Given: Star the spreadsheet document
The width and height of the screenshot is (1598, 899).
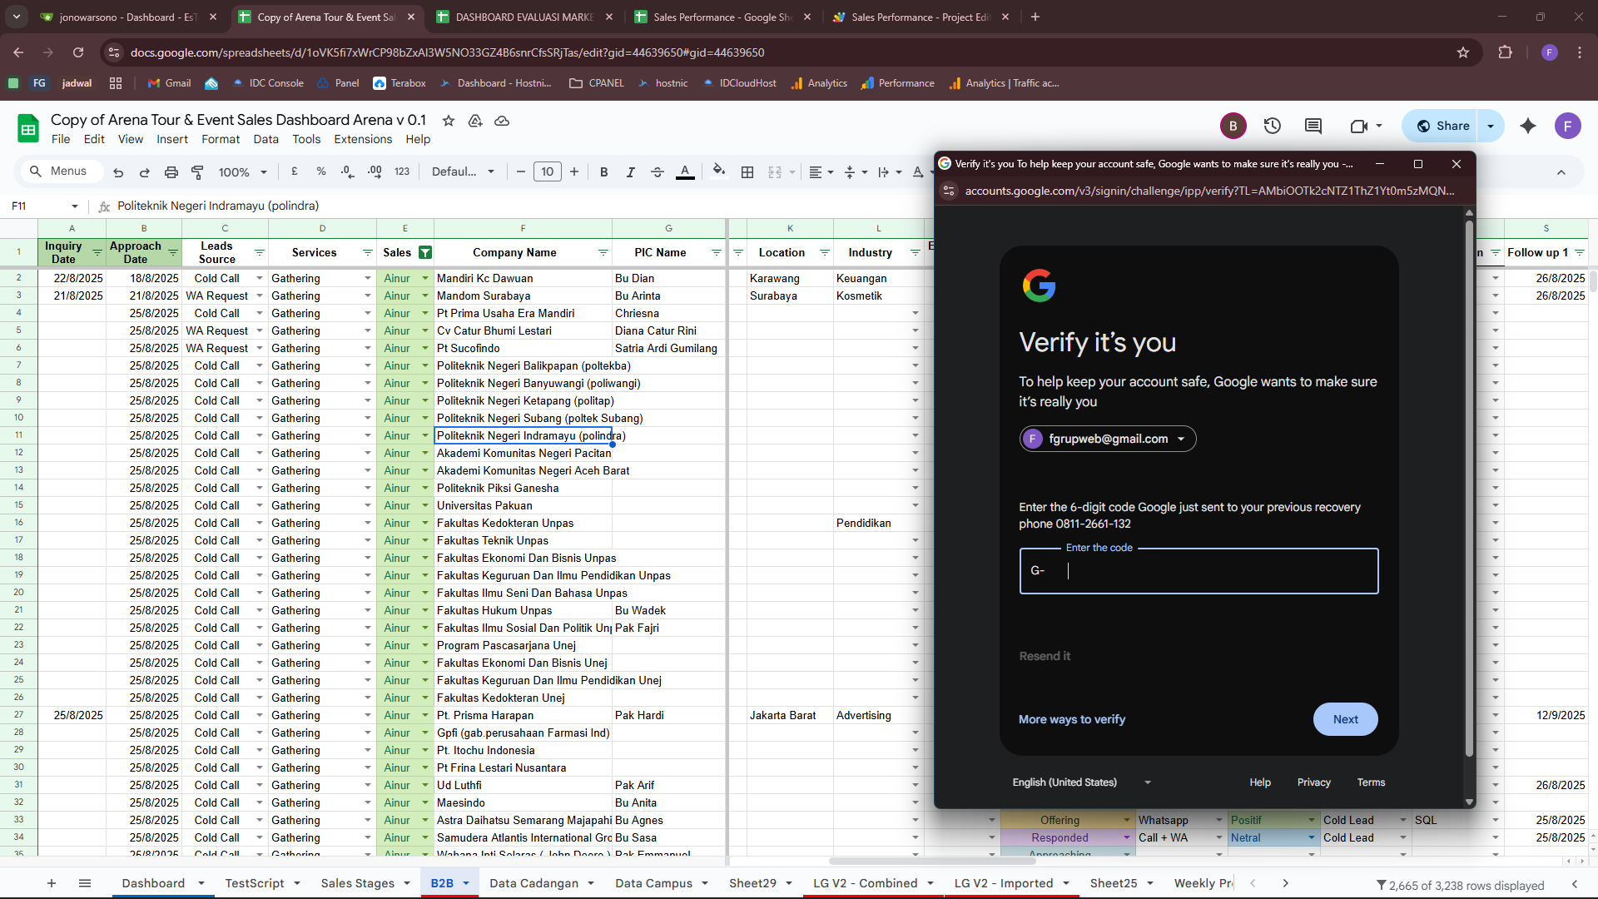Looking at the screenshot, I should [x=449, y=121].
